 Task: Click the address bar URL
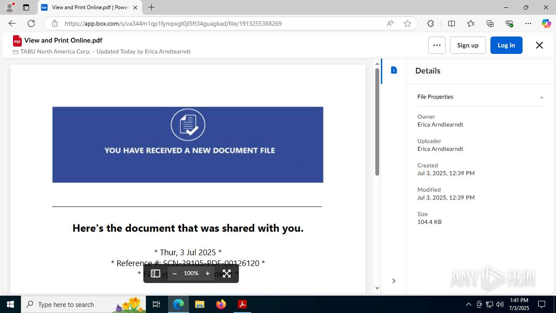[173, 23]
